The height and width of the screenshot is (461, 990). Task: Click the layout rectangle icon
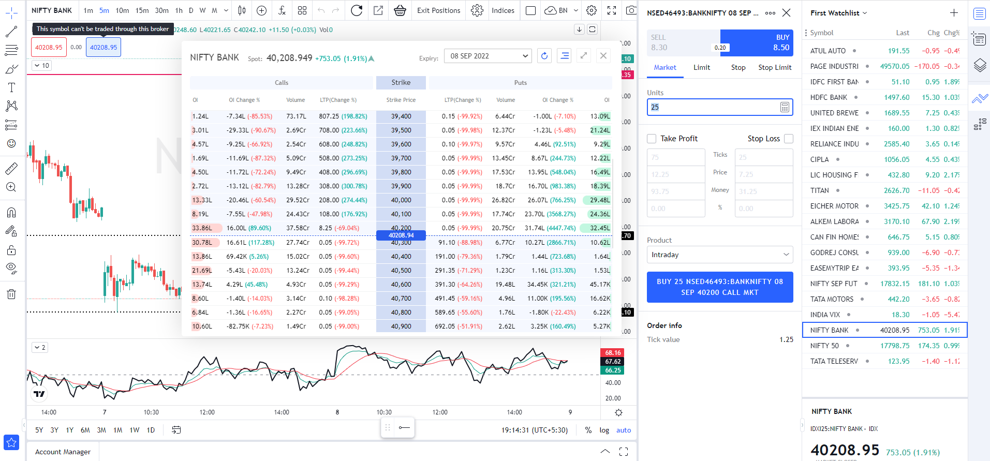point(530,10)
